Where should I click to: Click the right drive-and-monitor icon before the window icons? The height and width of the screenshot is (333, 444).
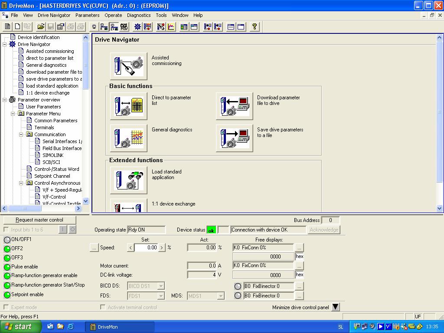click(x=218, y=26)
